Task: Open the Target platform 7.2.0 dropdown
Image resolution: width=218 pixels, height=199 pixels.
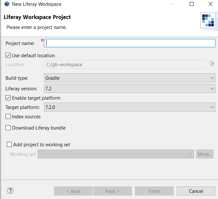Action: (130, 107)
